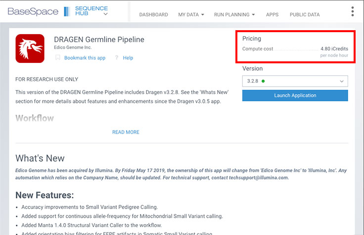Go to the Dashboard page
The height and width of the screenshot is (235, 364).
point(153,15)
